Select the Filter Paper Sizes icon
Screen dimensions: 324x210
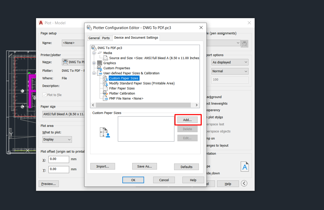tap(105, 88)
